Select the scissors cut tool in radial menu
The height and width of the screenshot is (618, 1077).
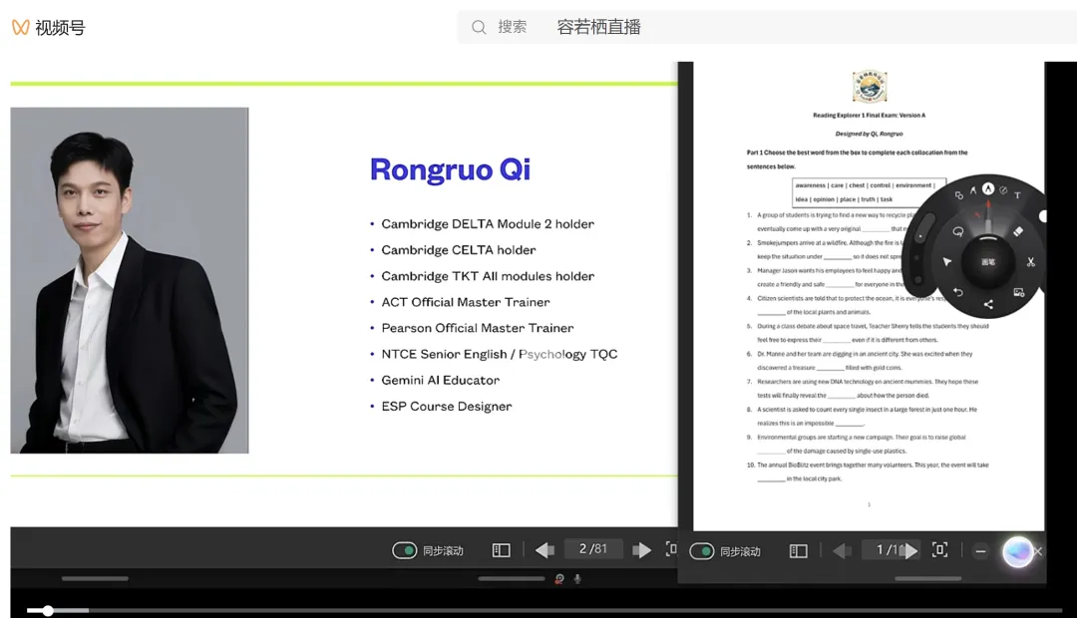1030,261
